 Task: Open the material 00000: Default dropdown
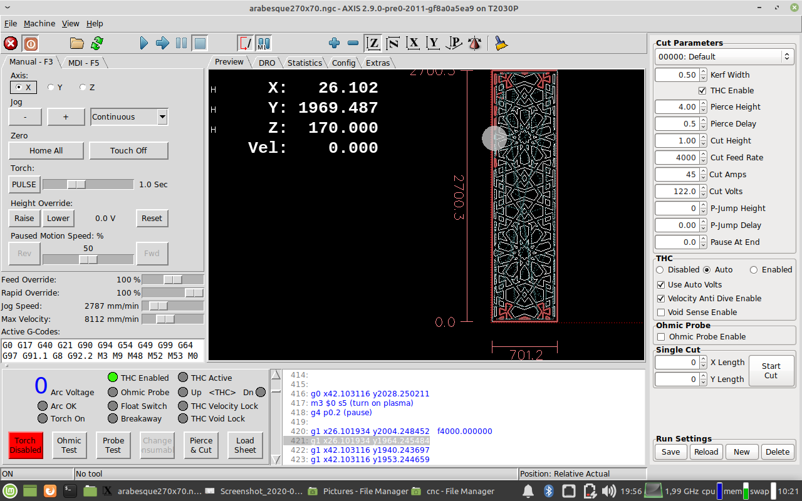(724, 56)
